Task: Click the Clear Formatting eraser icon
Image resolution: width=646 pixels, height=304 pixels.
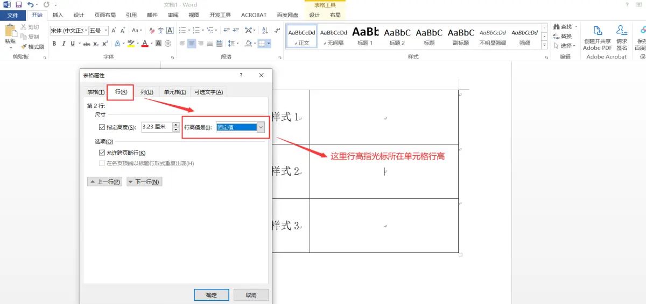Action: click(152, 30)
